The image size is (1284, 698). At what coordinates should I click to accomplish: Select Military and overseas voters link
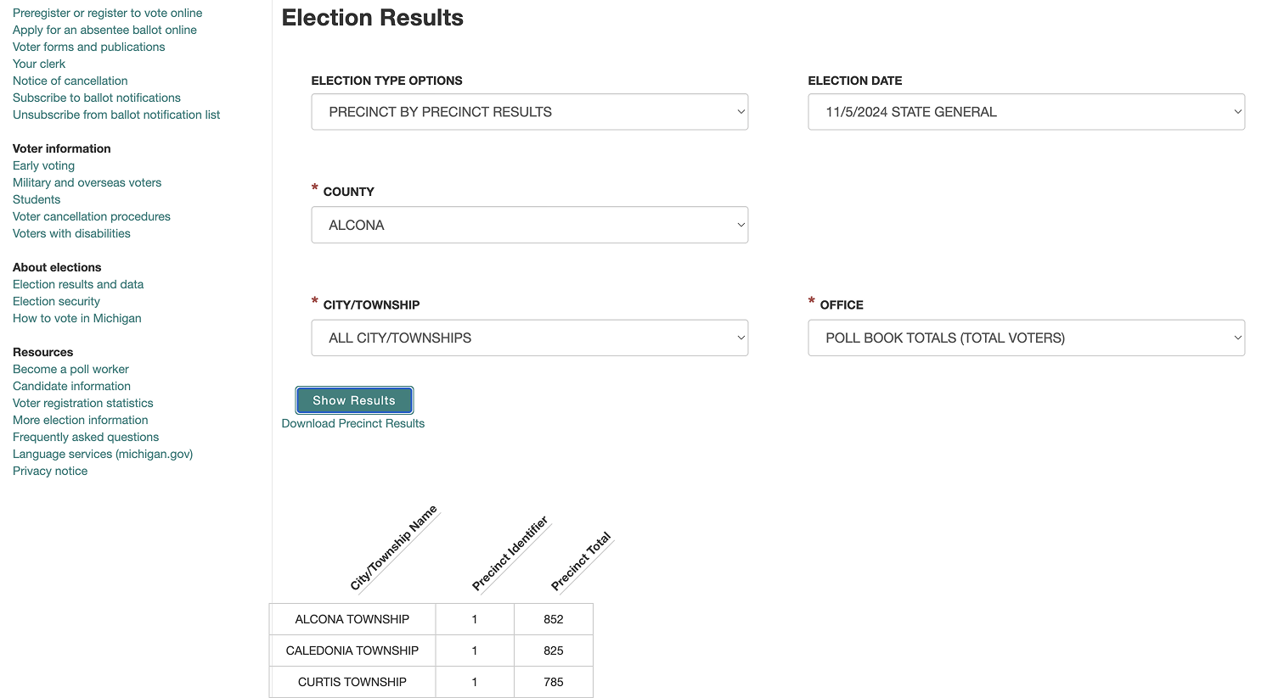pyautogui.click(x=87, y=182)
